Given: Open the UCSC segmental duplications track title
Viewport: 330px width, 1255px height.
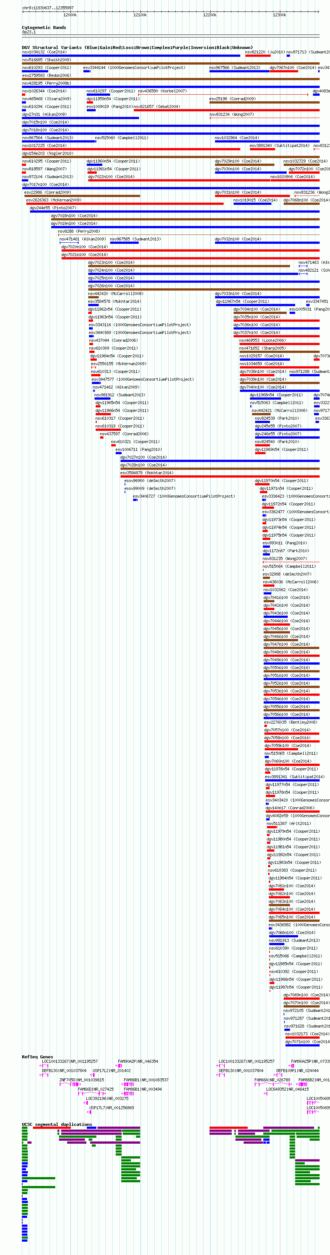Looking at the screenshot, I should tap(57, 1124).
